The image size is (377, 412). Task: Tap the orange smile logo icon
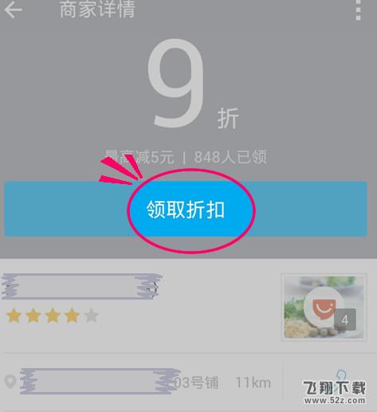(x=324, y=306)
